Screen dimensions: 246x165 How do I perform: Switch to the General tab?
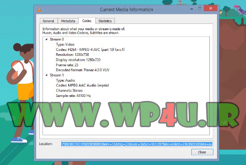coord(48,21)
